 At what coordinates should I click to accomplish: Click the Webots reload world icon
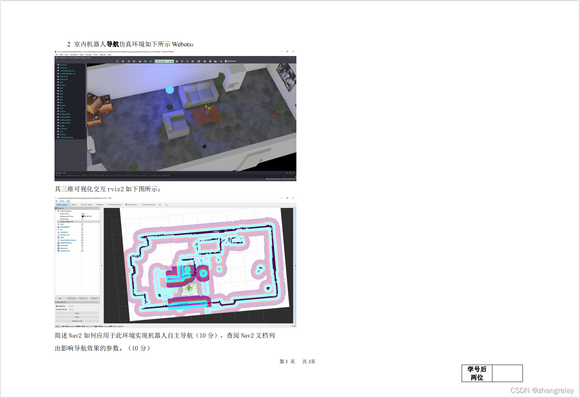click(x=151, y=61)
